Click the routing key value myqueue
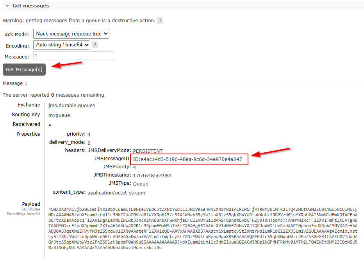The image size is (364, 258). [59, 115]
